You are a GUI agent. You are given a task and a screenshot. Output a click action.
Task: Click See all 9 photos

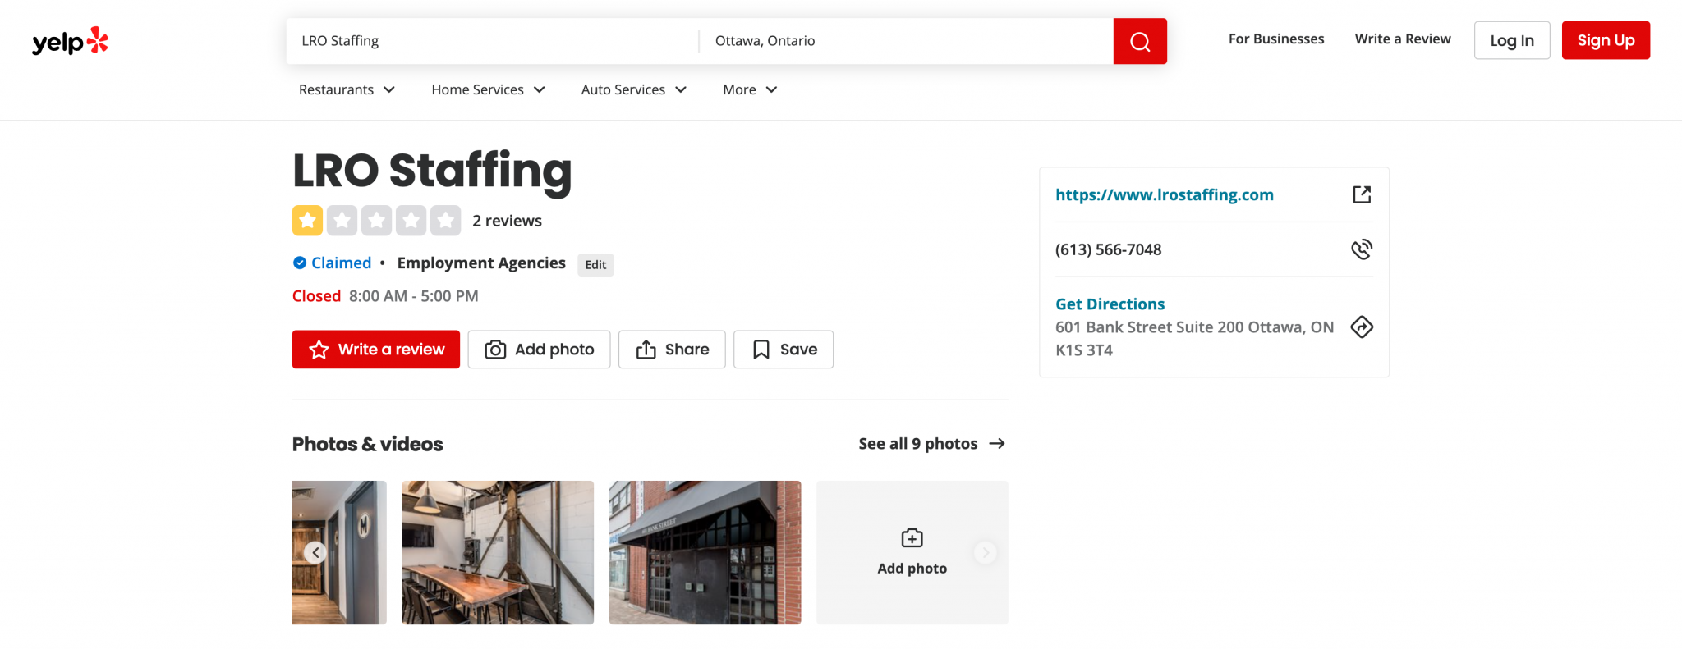coord(931,444)
